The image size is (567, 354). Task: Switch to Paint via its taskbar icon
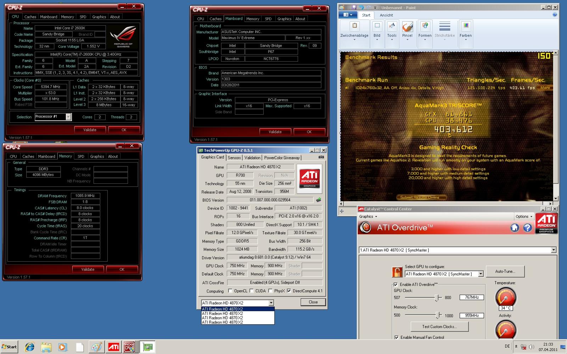coord(96,347)
